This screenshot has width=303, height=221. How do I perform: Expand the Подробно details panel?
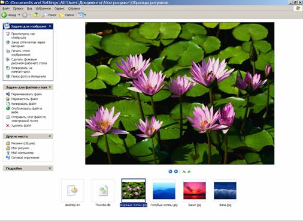50,168
